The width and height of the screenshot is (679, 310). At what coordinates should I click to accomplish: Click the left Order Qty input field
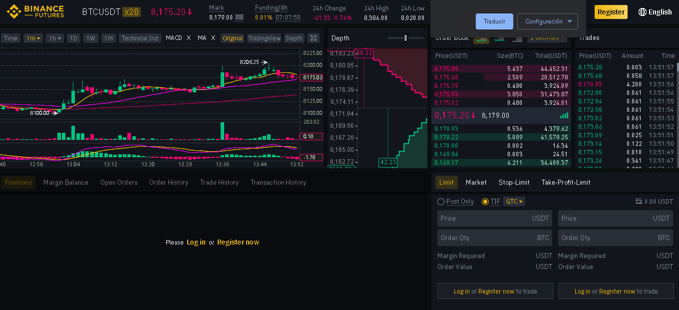495,238
